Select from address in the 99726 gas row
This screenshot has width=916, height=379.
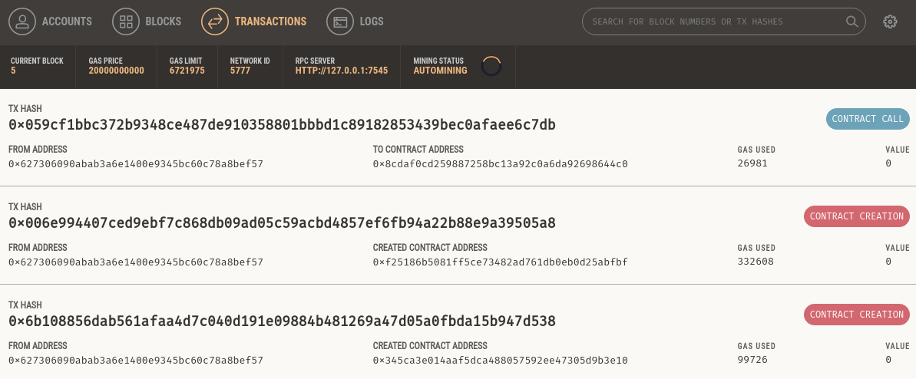136,361
